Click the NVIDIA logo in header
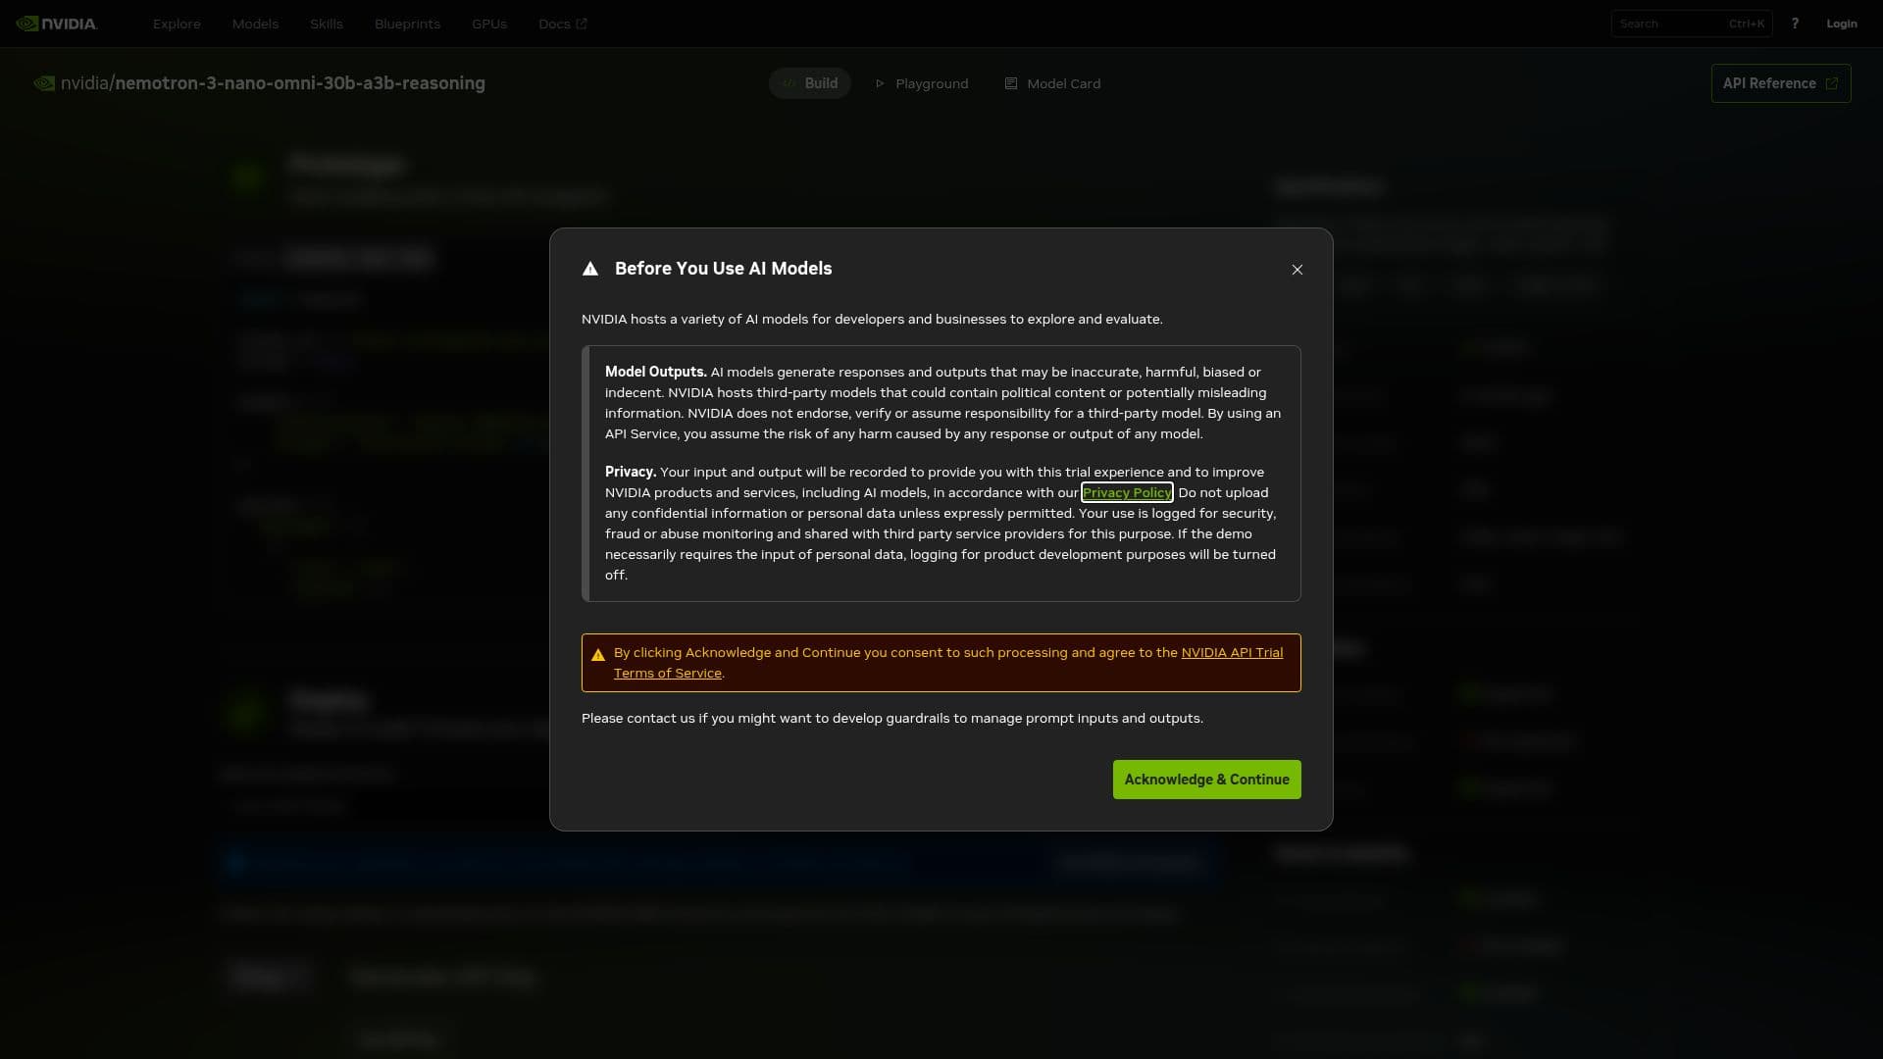 57,24
